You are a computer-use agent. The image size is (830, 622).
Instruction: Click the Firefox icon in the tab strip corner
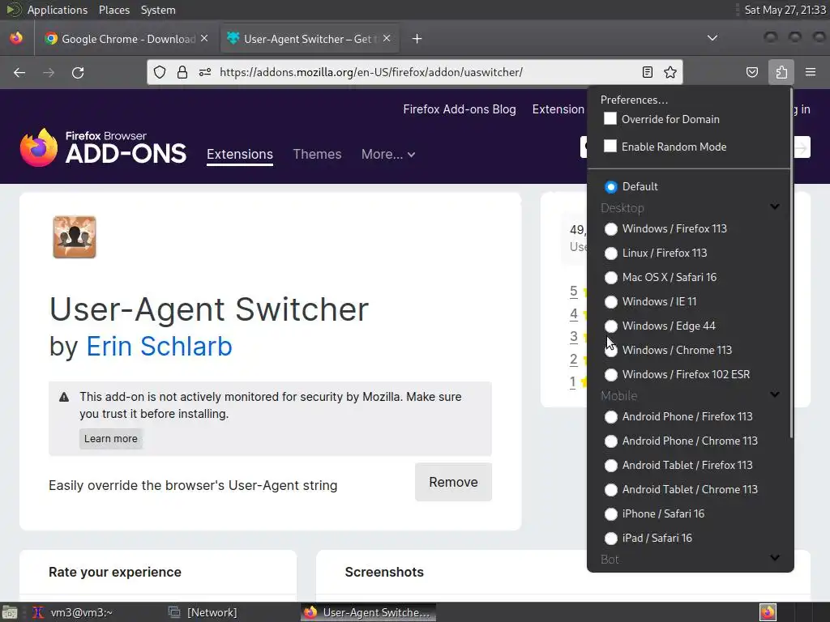click(16, 38)
